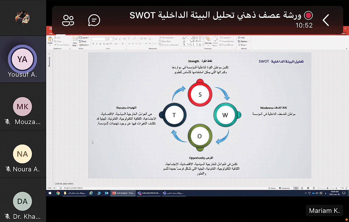Image resolution: width=349 pixels, height=222 pixels.
Task: Select Yousuf A. participant tile
Action: [23, 59]
